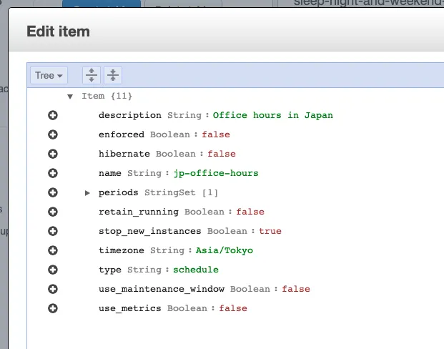444x349 pixels.
Task: Edit the description value Office hours in Japan
Action: (272, 115)
